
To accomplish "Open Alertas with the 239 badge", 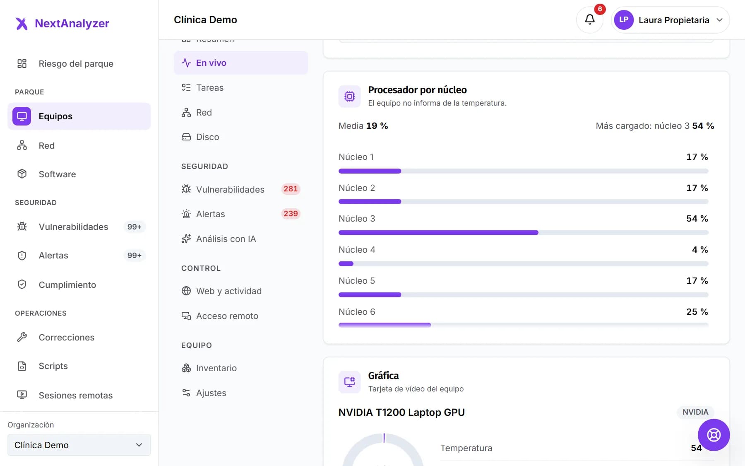I will tap(241, 214).
